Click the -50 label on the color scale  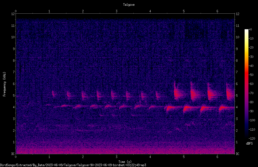pyautogui.click(x=251, y=75)
